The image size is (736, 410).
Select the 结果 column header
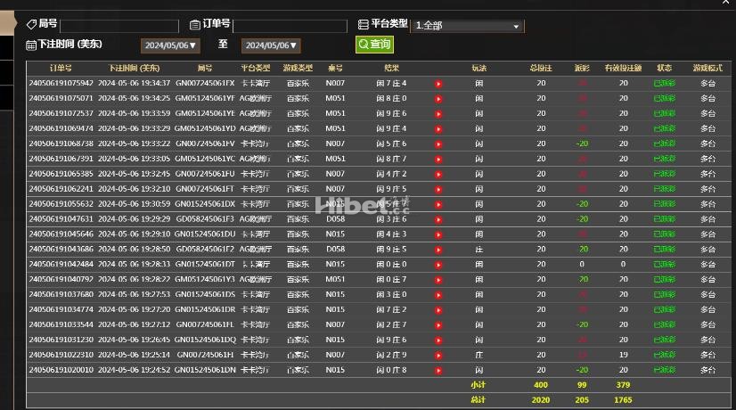point(391,68)
